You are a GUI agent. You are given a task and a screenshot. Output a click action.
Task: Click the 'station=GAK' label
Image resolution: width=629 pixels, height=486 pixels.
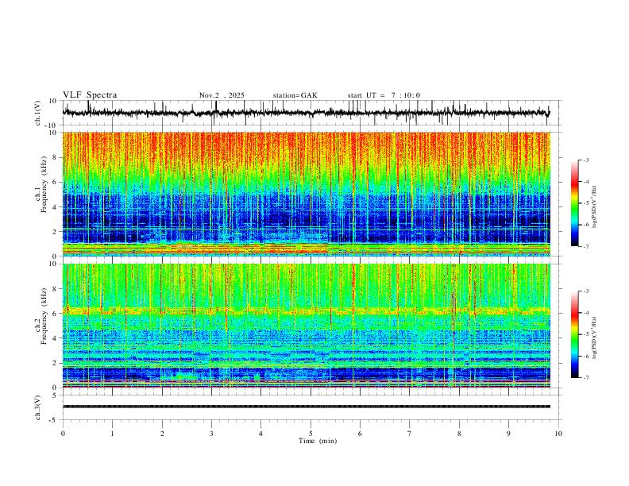coord(295,95)
